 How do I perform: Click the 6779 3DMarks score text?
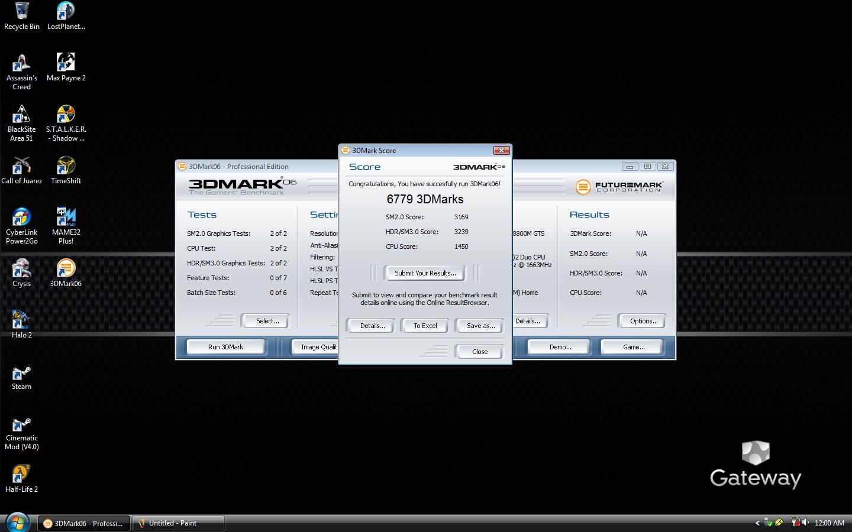point(425,199)
